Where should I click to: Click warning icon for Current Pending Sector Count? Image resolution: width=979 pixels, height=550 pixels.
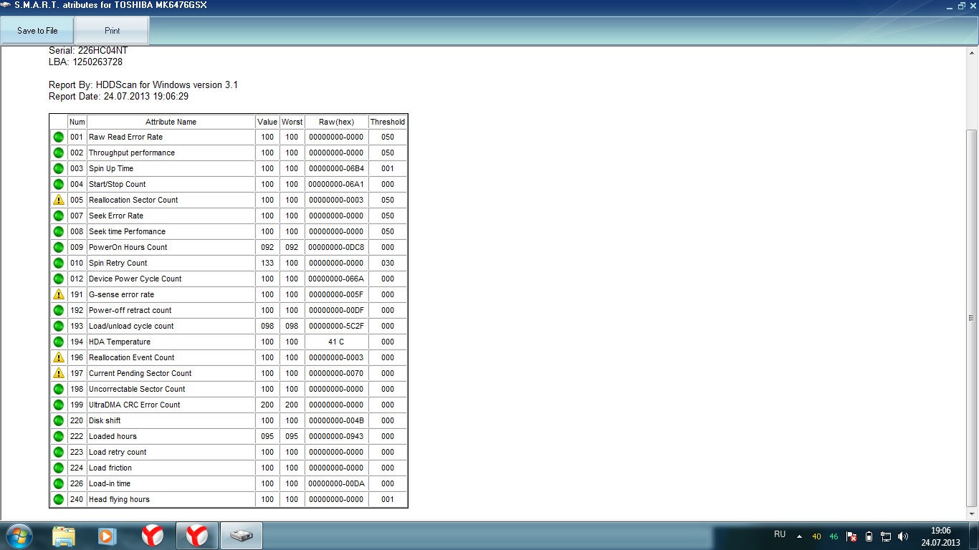coord(59,373)
